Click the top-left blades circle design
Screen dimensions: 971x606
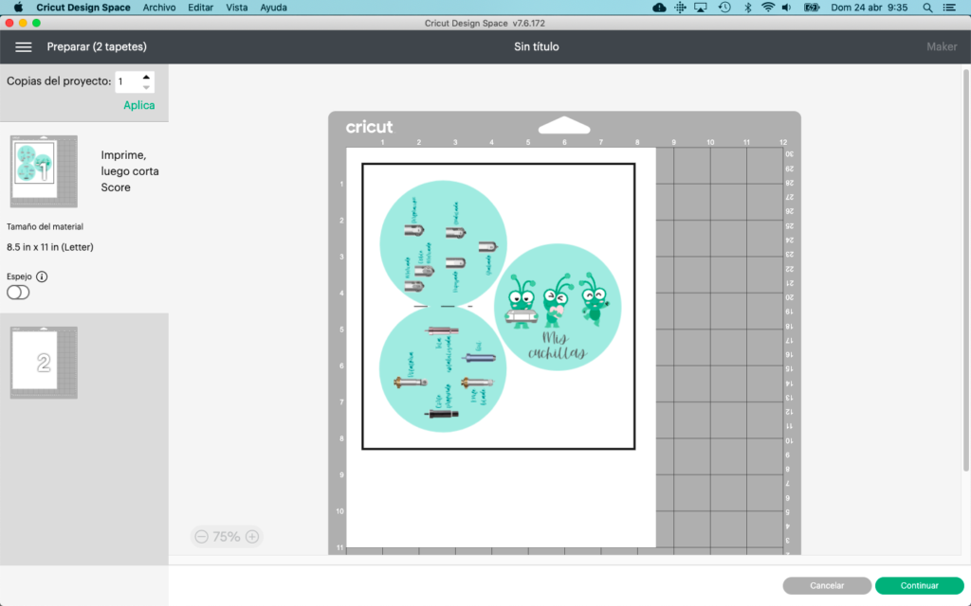(443, 243)
